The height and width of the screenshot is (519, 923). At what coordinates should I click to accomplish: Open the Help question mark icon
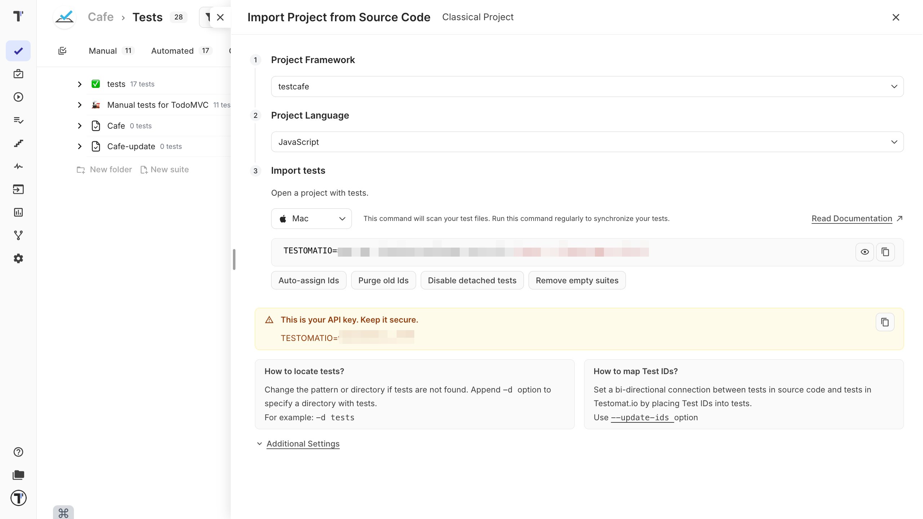coord(18,452)
